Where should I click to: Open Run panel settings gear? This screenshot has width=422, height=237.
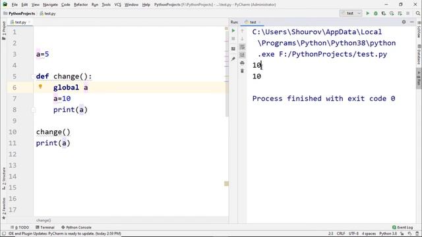tap(404, 22)
